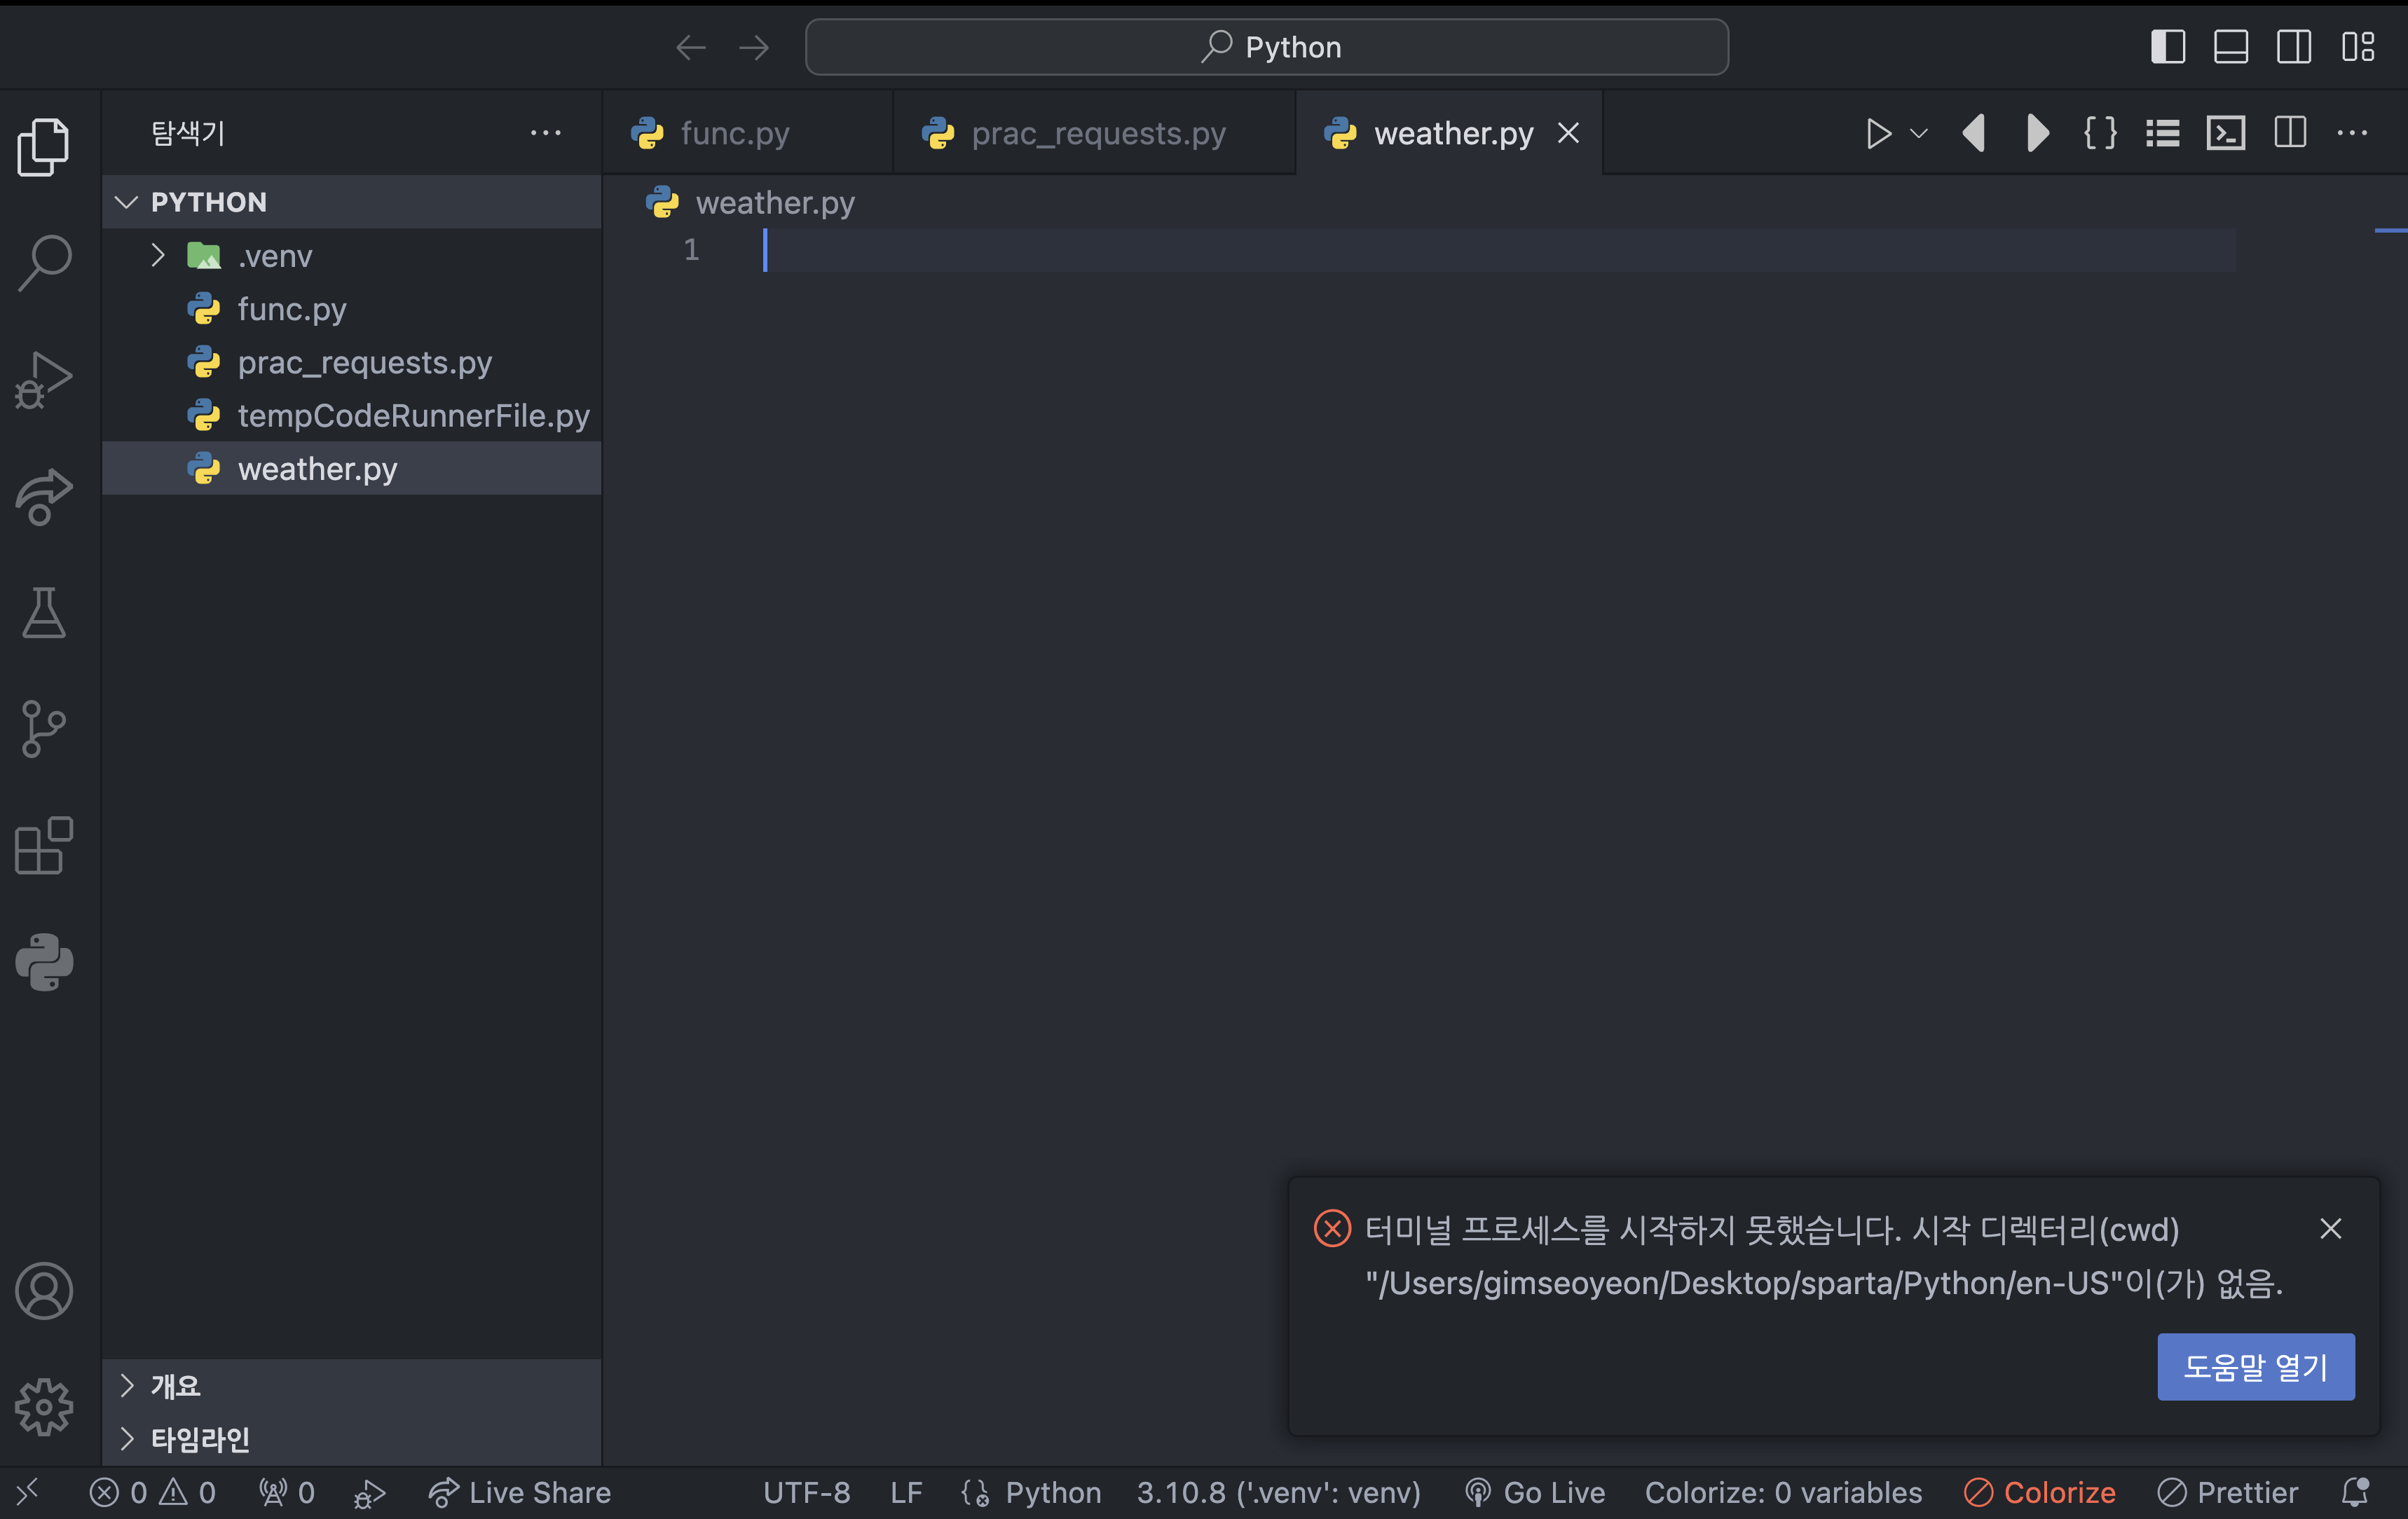Open Explorer views and more actions ellipsis
This screenshot has height=1519, width=2408.
tap(545, 133)
